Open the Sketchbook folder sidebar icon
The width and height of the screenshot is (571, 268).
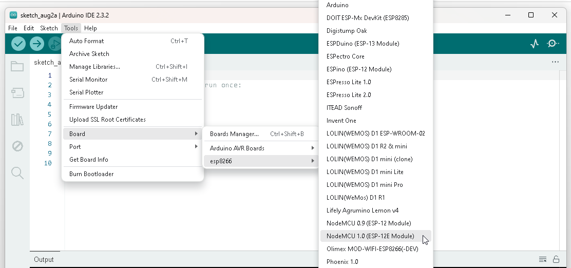(x=17, y=66)
